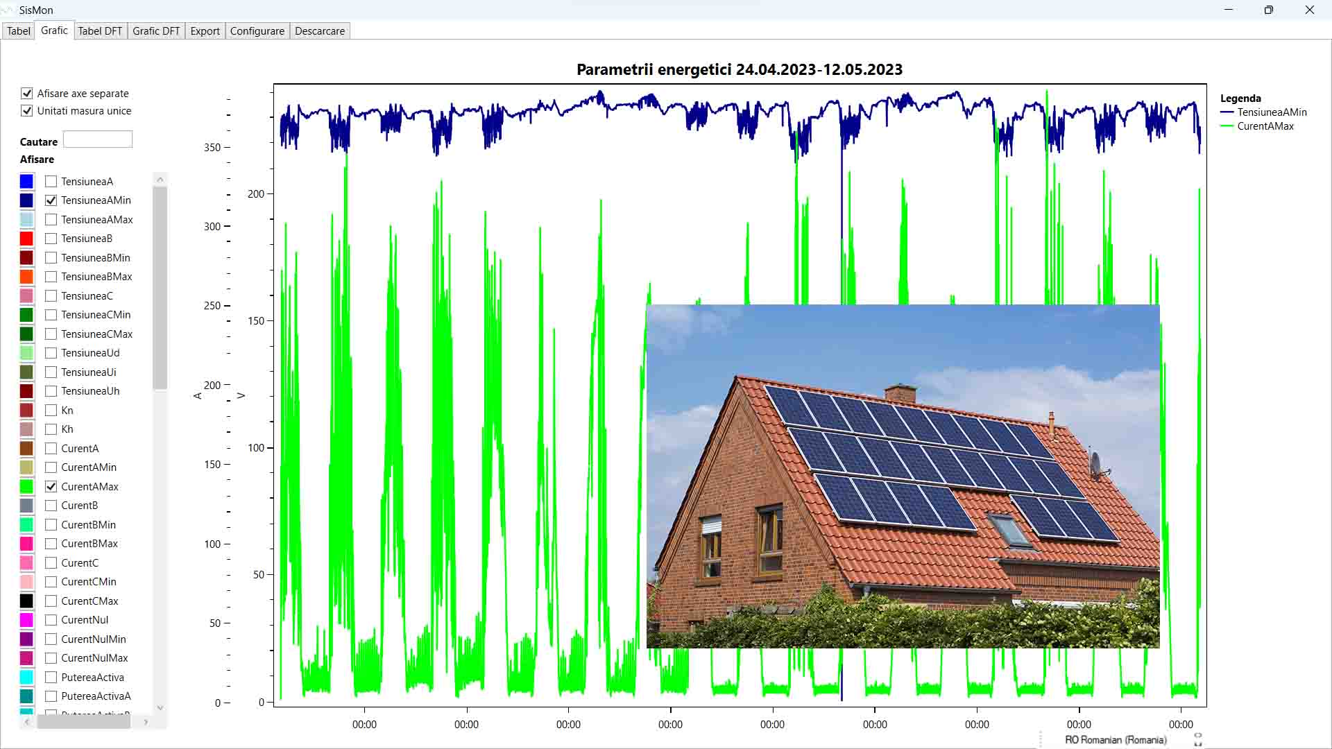1332x749 pixels.
Task: Open the Tabel DFT tab
Action: 100,31
